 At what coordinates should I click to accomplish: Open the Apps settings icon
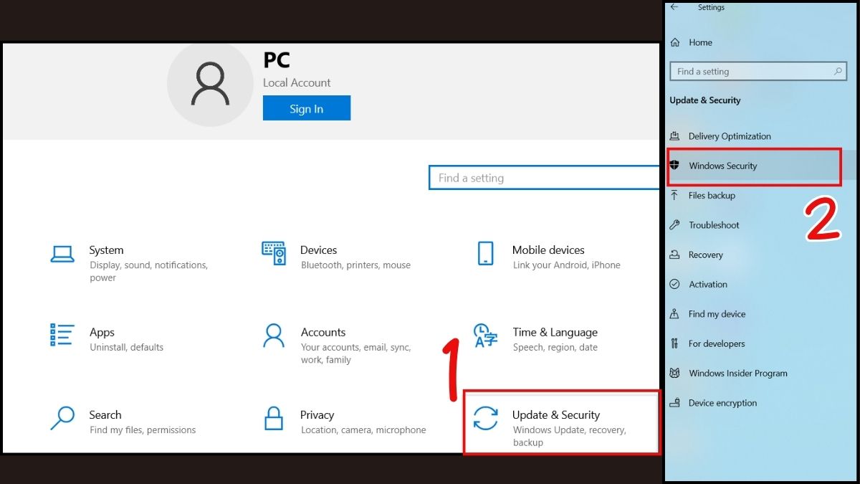[x=62, y=336]
